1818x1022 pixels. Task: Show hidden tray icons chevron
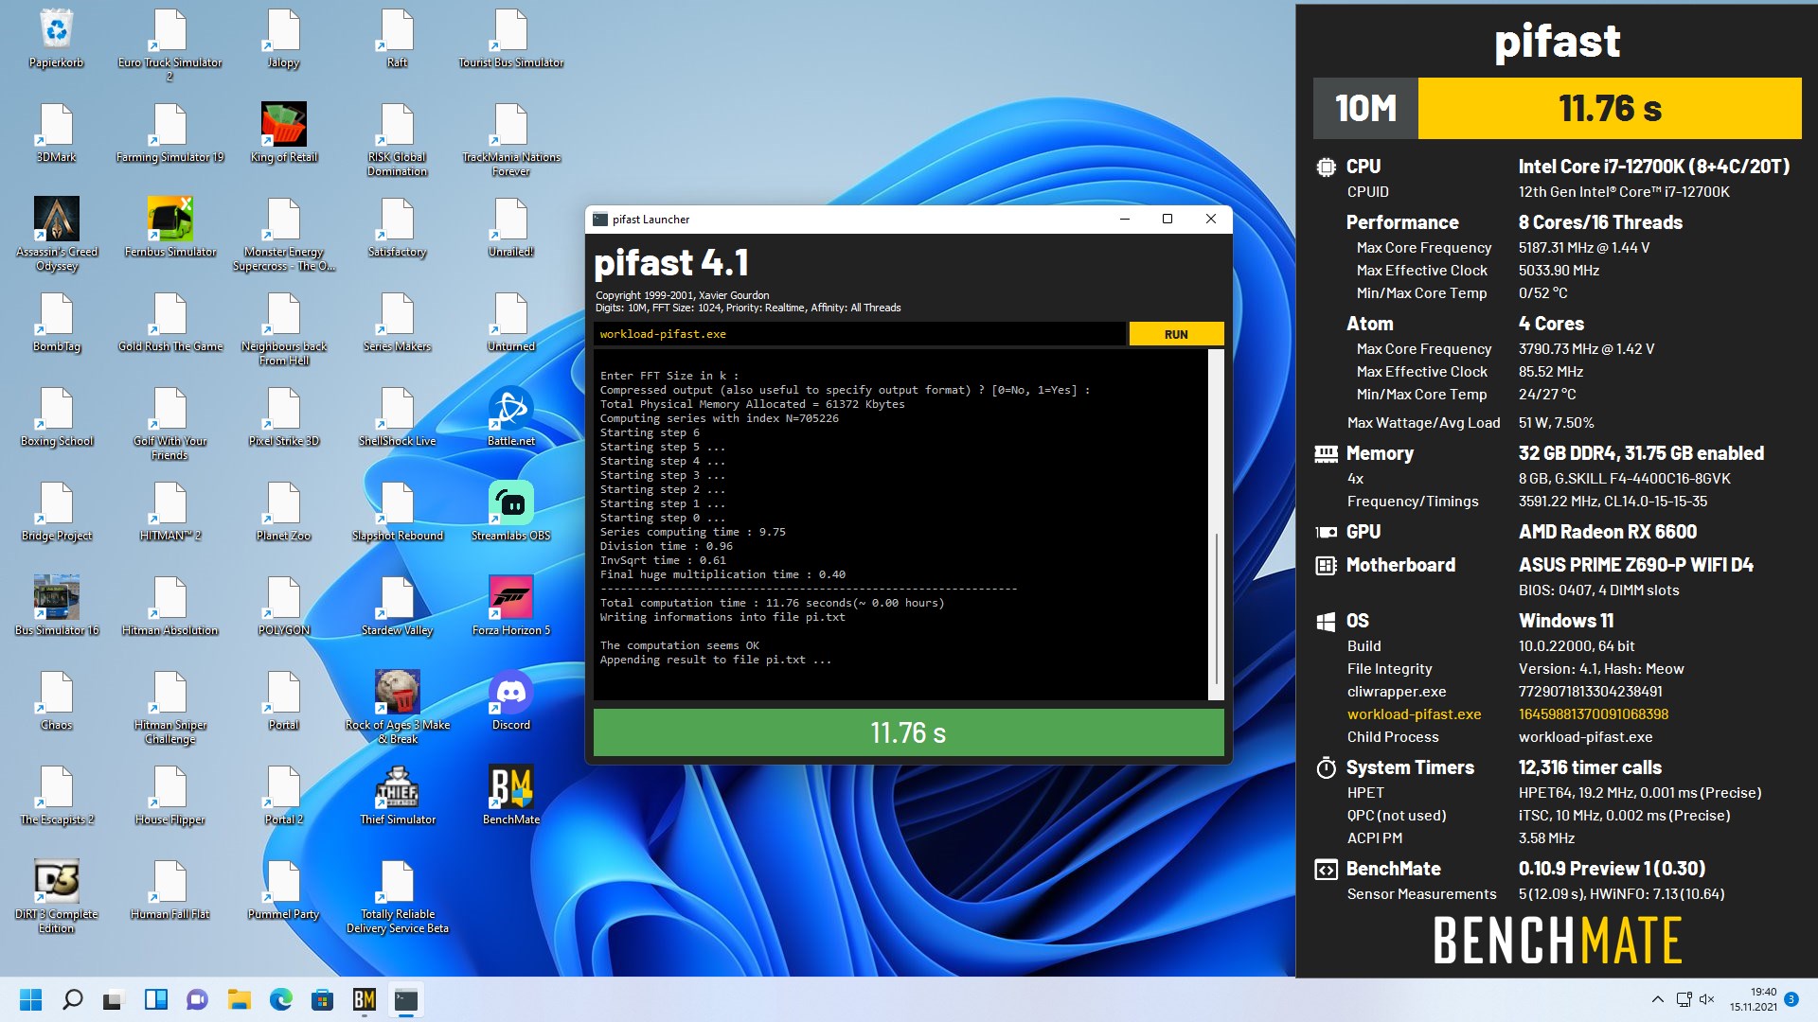click(1657, 999)
